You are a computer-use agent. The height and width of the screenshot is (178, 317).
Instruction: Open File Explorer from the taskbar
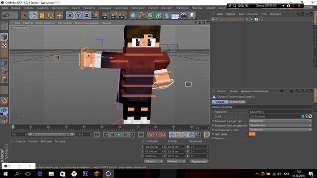tap(51, 174)
